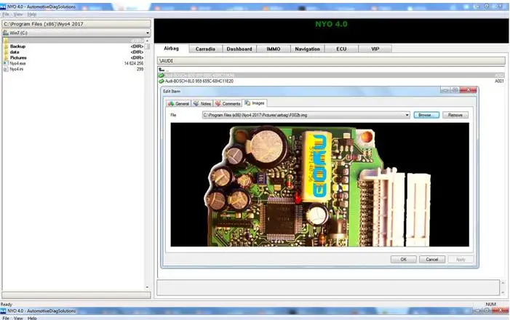
Task: Select the IMMO tab
Action: pyautogui.click(x=274, y=49)
